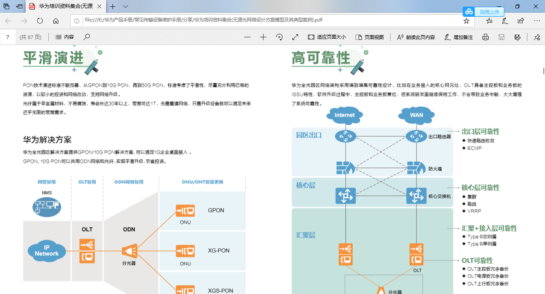Screen dimensions: 545x294
Task: Click the 汇聚+接入层可靠性 label
Action: (489, 228)
